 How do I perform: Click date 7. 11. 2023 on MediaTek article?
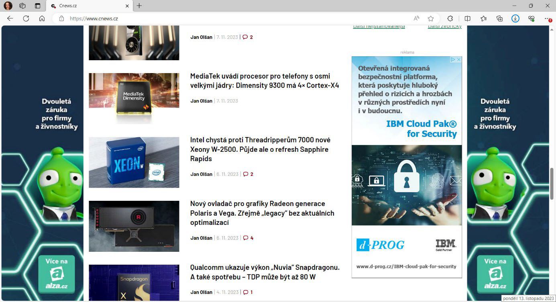point(227,101)
